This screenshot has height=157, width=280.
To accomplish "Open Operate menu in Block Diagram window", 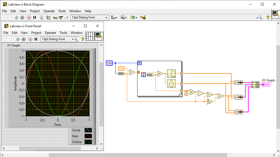I will click(x=49, y=11).
